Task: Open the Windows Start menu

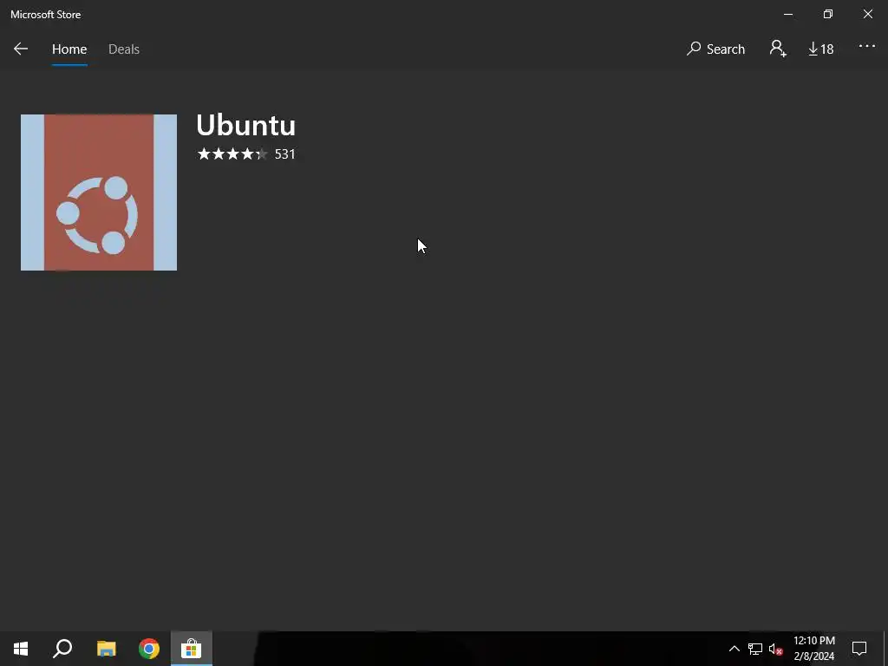Action: [x=21, y=649]
